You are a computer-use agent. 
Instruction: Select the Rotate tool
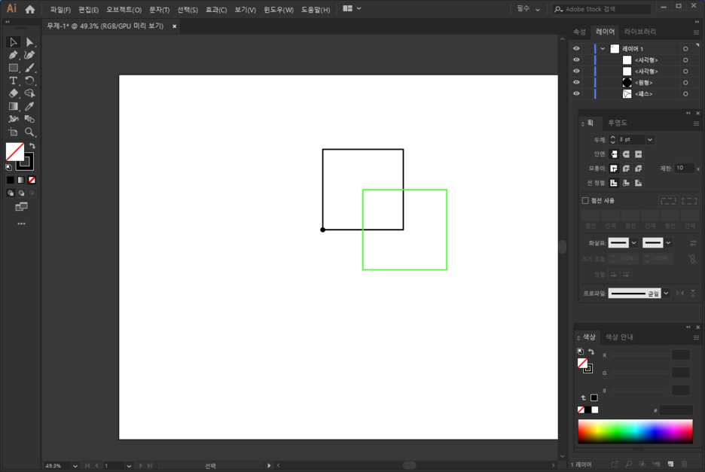pos(29,81)
